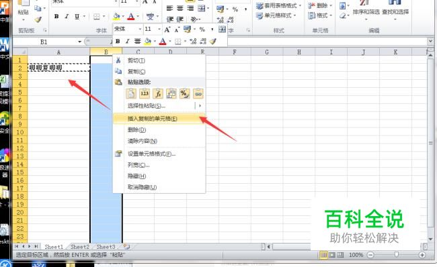The width and height of the screenshot is (437, 267).
Task: Toggle Italic in the mini toolbar
Action: coord(127,42)
